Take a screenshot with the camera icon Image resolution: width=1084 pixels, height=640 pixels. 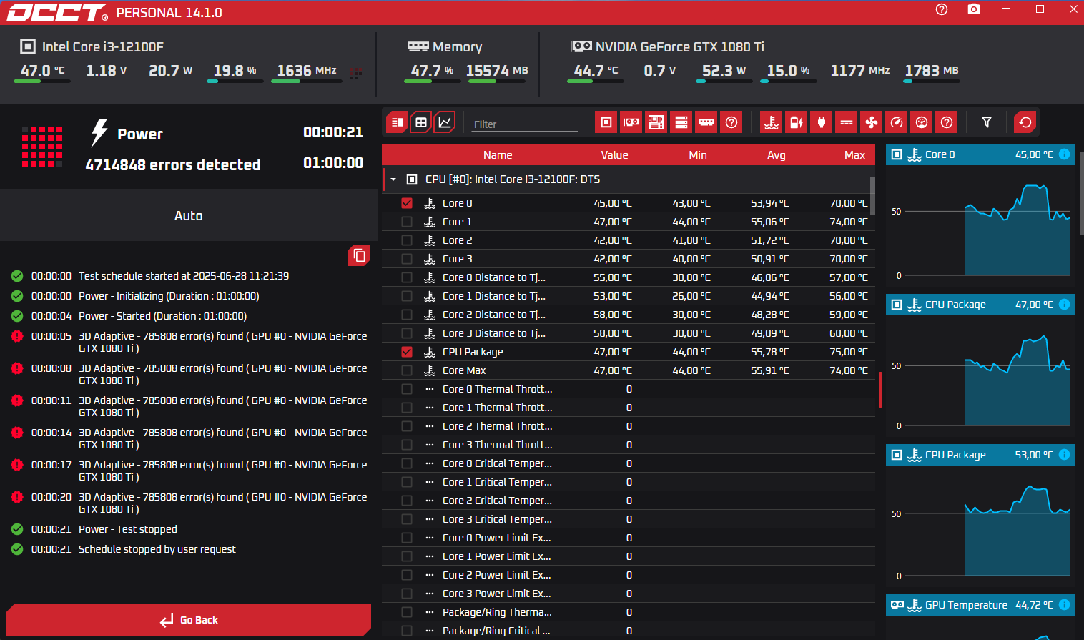point(974,9)
